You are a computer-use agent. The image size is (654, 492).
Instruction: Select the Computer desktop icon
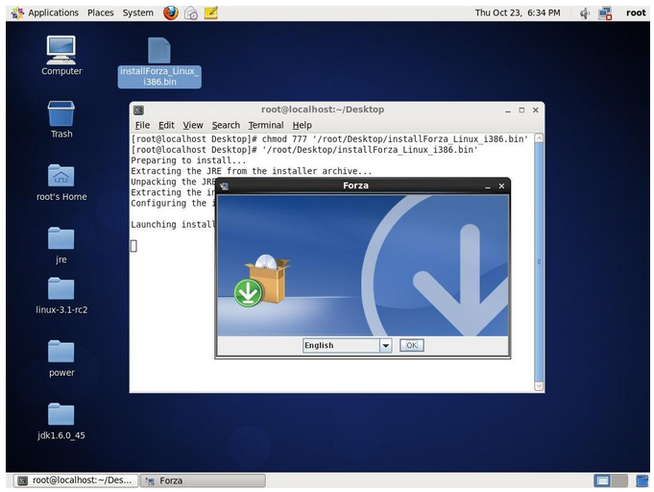click(61, 56)
